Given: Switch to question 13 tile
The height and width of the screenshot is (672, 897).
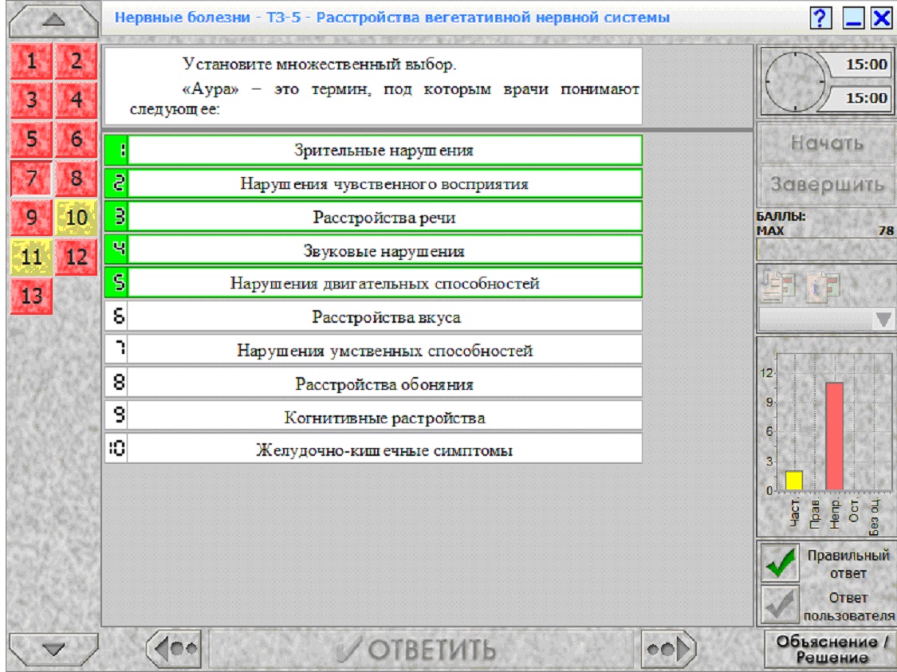Looking at the screenshot, I should click(x=31, y=296).
